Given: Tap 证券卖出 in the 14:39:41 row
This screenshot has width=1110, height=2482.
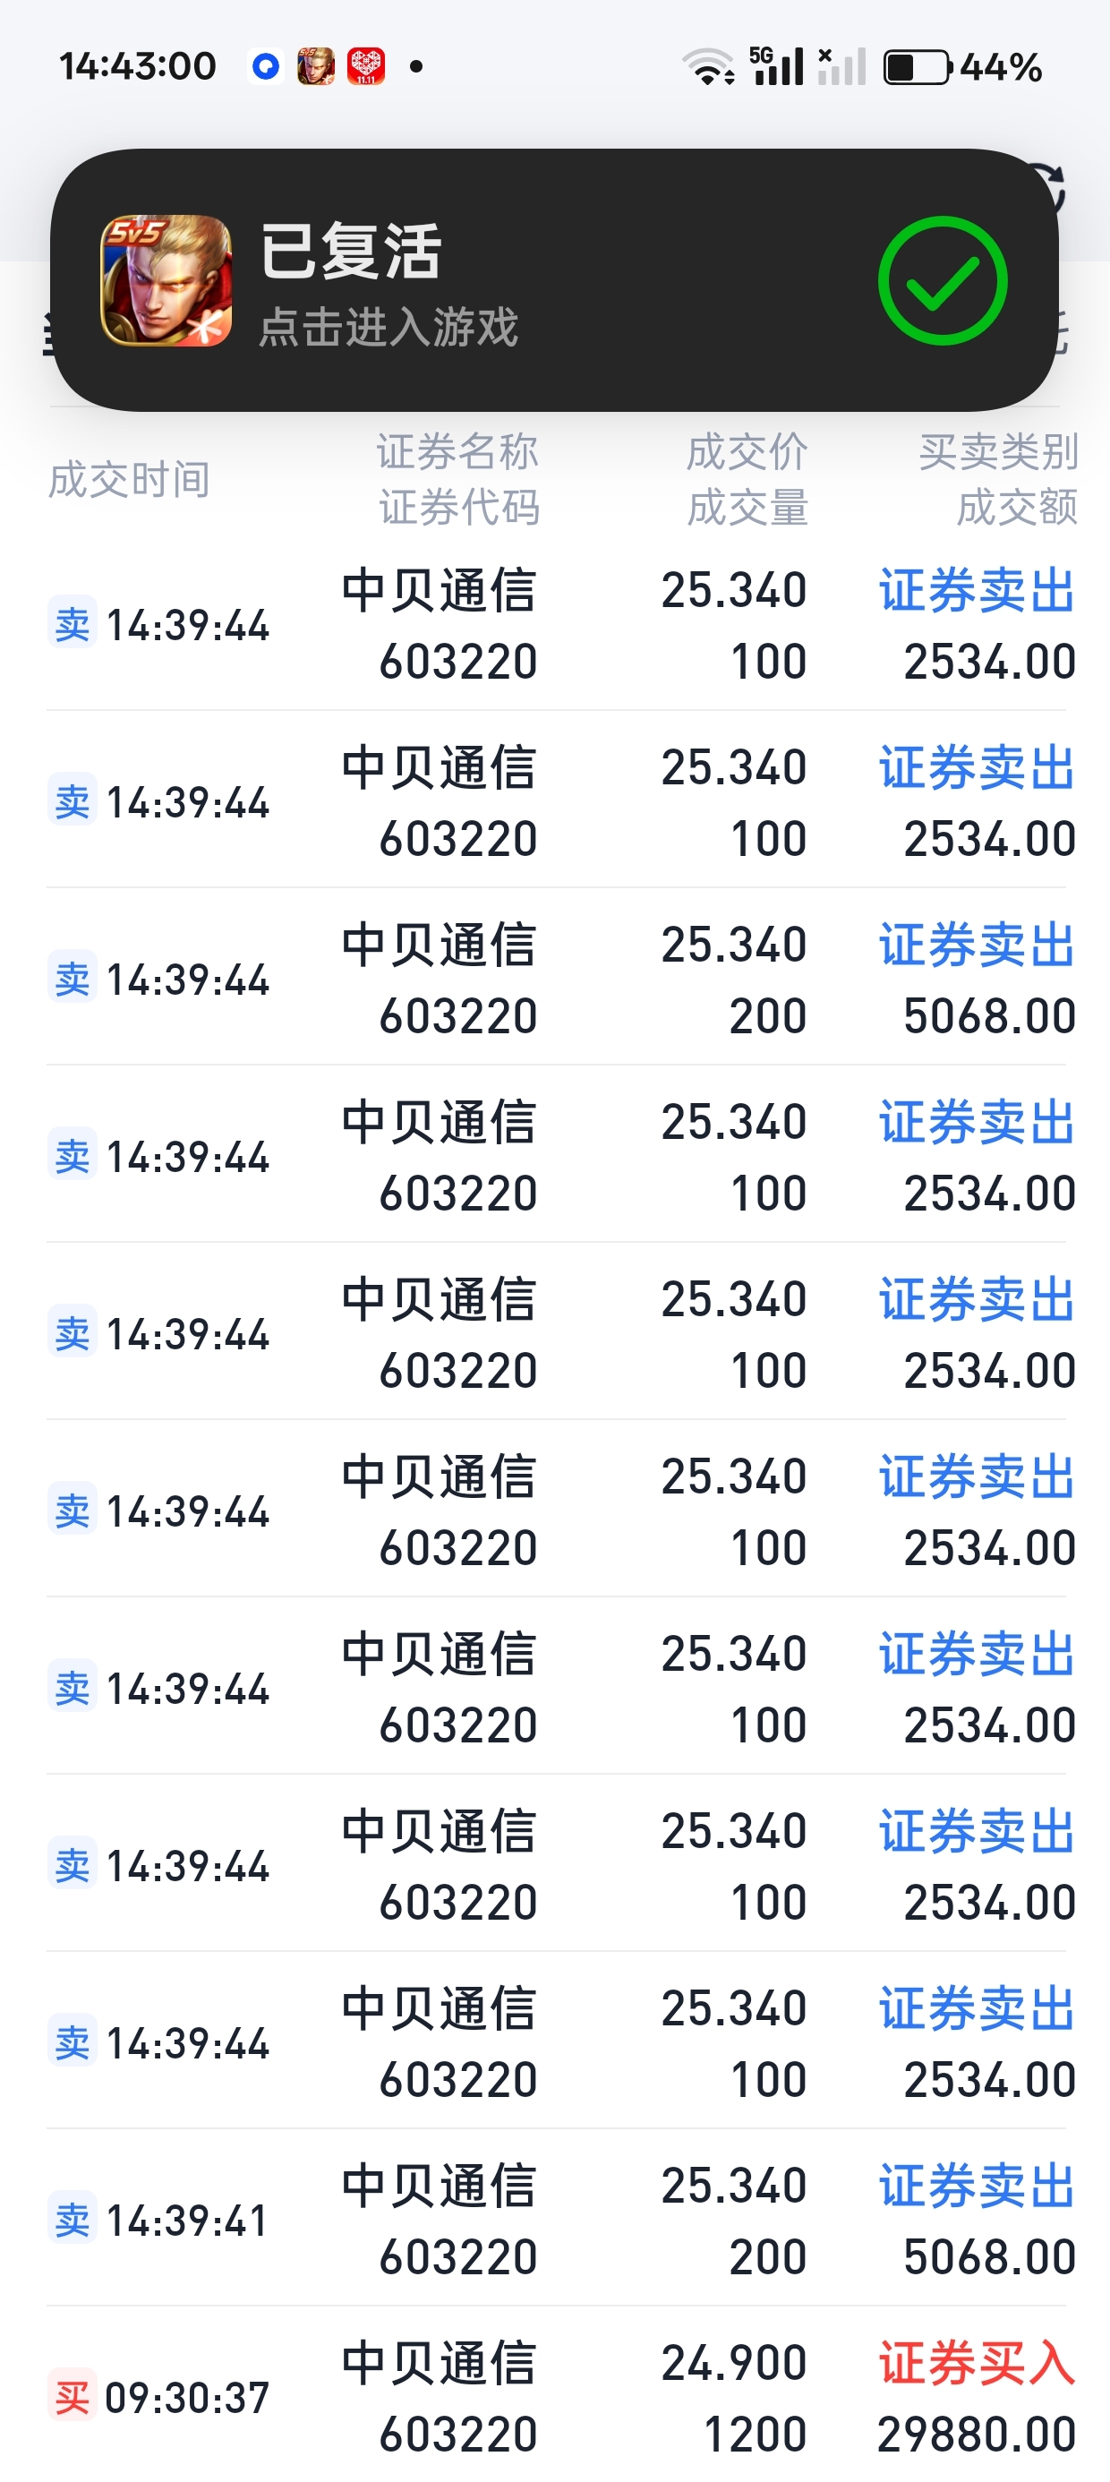Looking at the screenshot, I should pos(976,2186).
